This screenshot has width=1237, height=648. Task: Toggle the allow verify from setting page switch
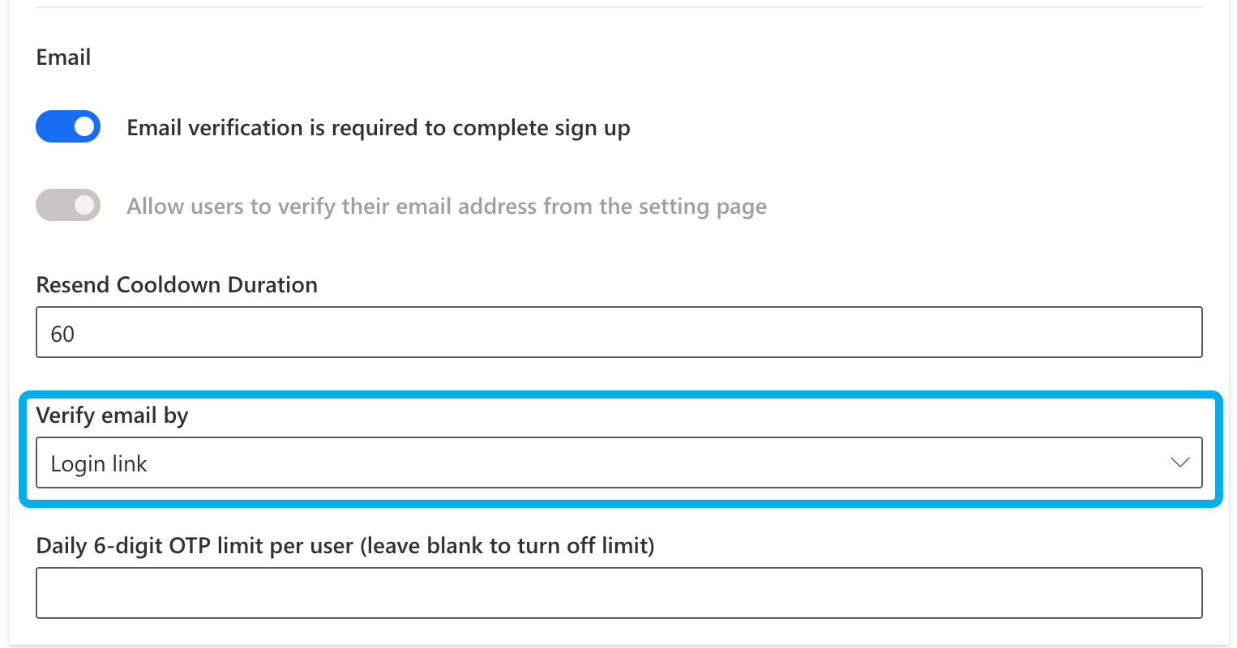point(68,206)
